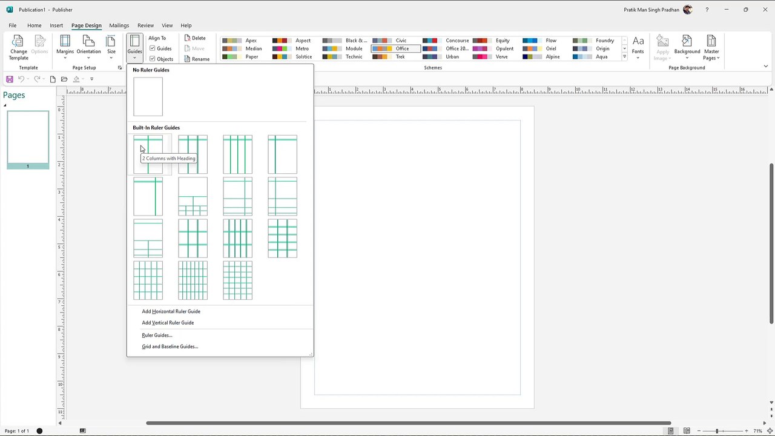Open the Orientation dropdown
Viewport: 775px width, 436px height.
[88, 48]
